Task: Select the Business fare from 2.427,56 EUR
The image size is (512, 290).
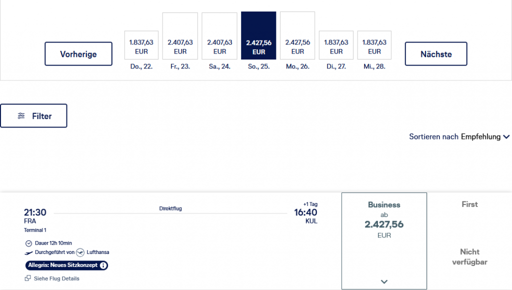Action: pos(384,220)
